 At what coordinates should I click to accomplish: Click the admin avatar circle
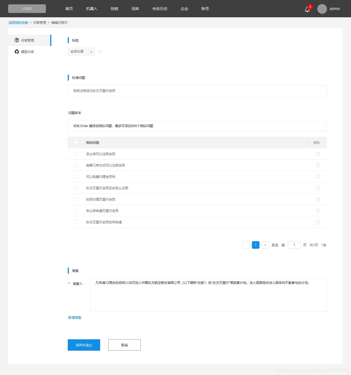coord(322,9)
